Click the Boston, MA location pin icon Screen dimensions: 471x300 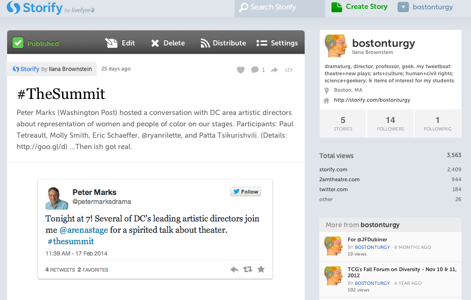tap(327, 90)
